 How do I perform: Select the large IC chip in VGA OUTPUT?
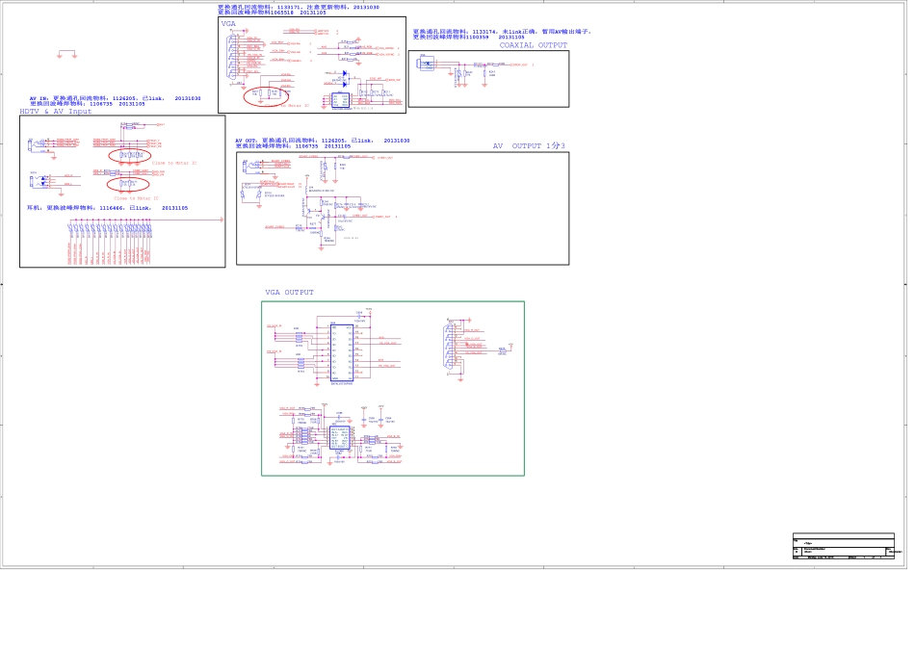point(342,353)
